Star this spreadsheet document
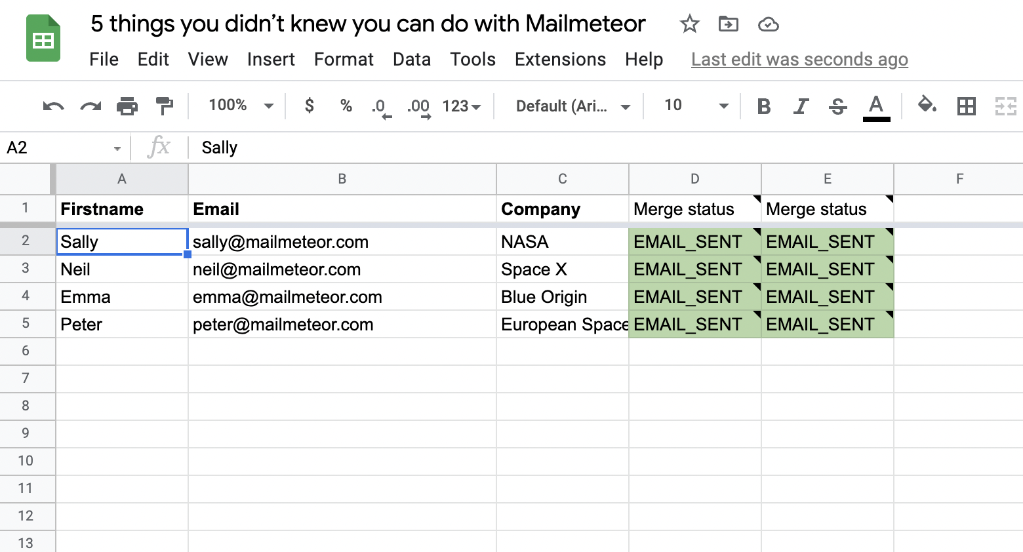Viewport: 1023px width, 552px height. coord(689,24)
